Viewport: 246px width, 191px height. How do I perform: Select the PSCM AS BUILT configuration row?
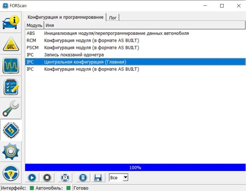tap(135, 48)
